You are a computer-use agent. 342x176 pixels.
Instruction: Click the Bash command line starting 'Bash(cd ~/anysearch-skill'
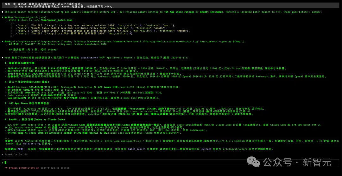(x=124, y=41)
